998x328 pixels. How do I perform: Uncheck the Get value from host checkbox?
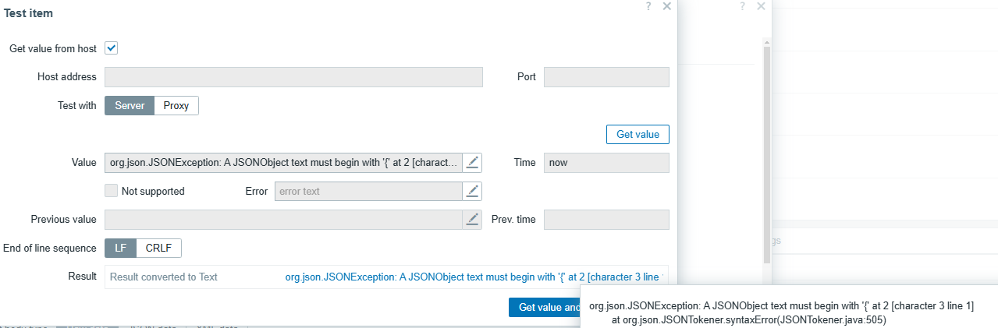pyautogui.click(x=111, y=48)
